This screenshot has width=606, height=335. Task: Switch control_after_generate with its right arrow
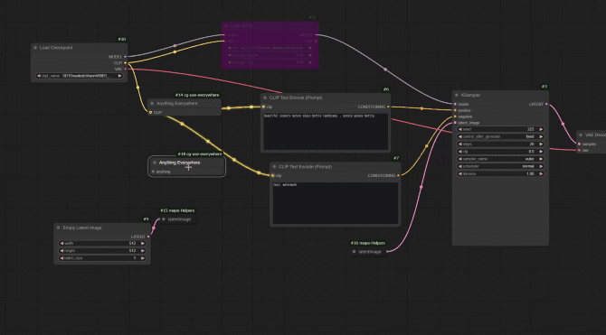click(x=541, y=136)
